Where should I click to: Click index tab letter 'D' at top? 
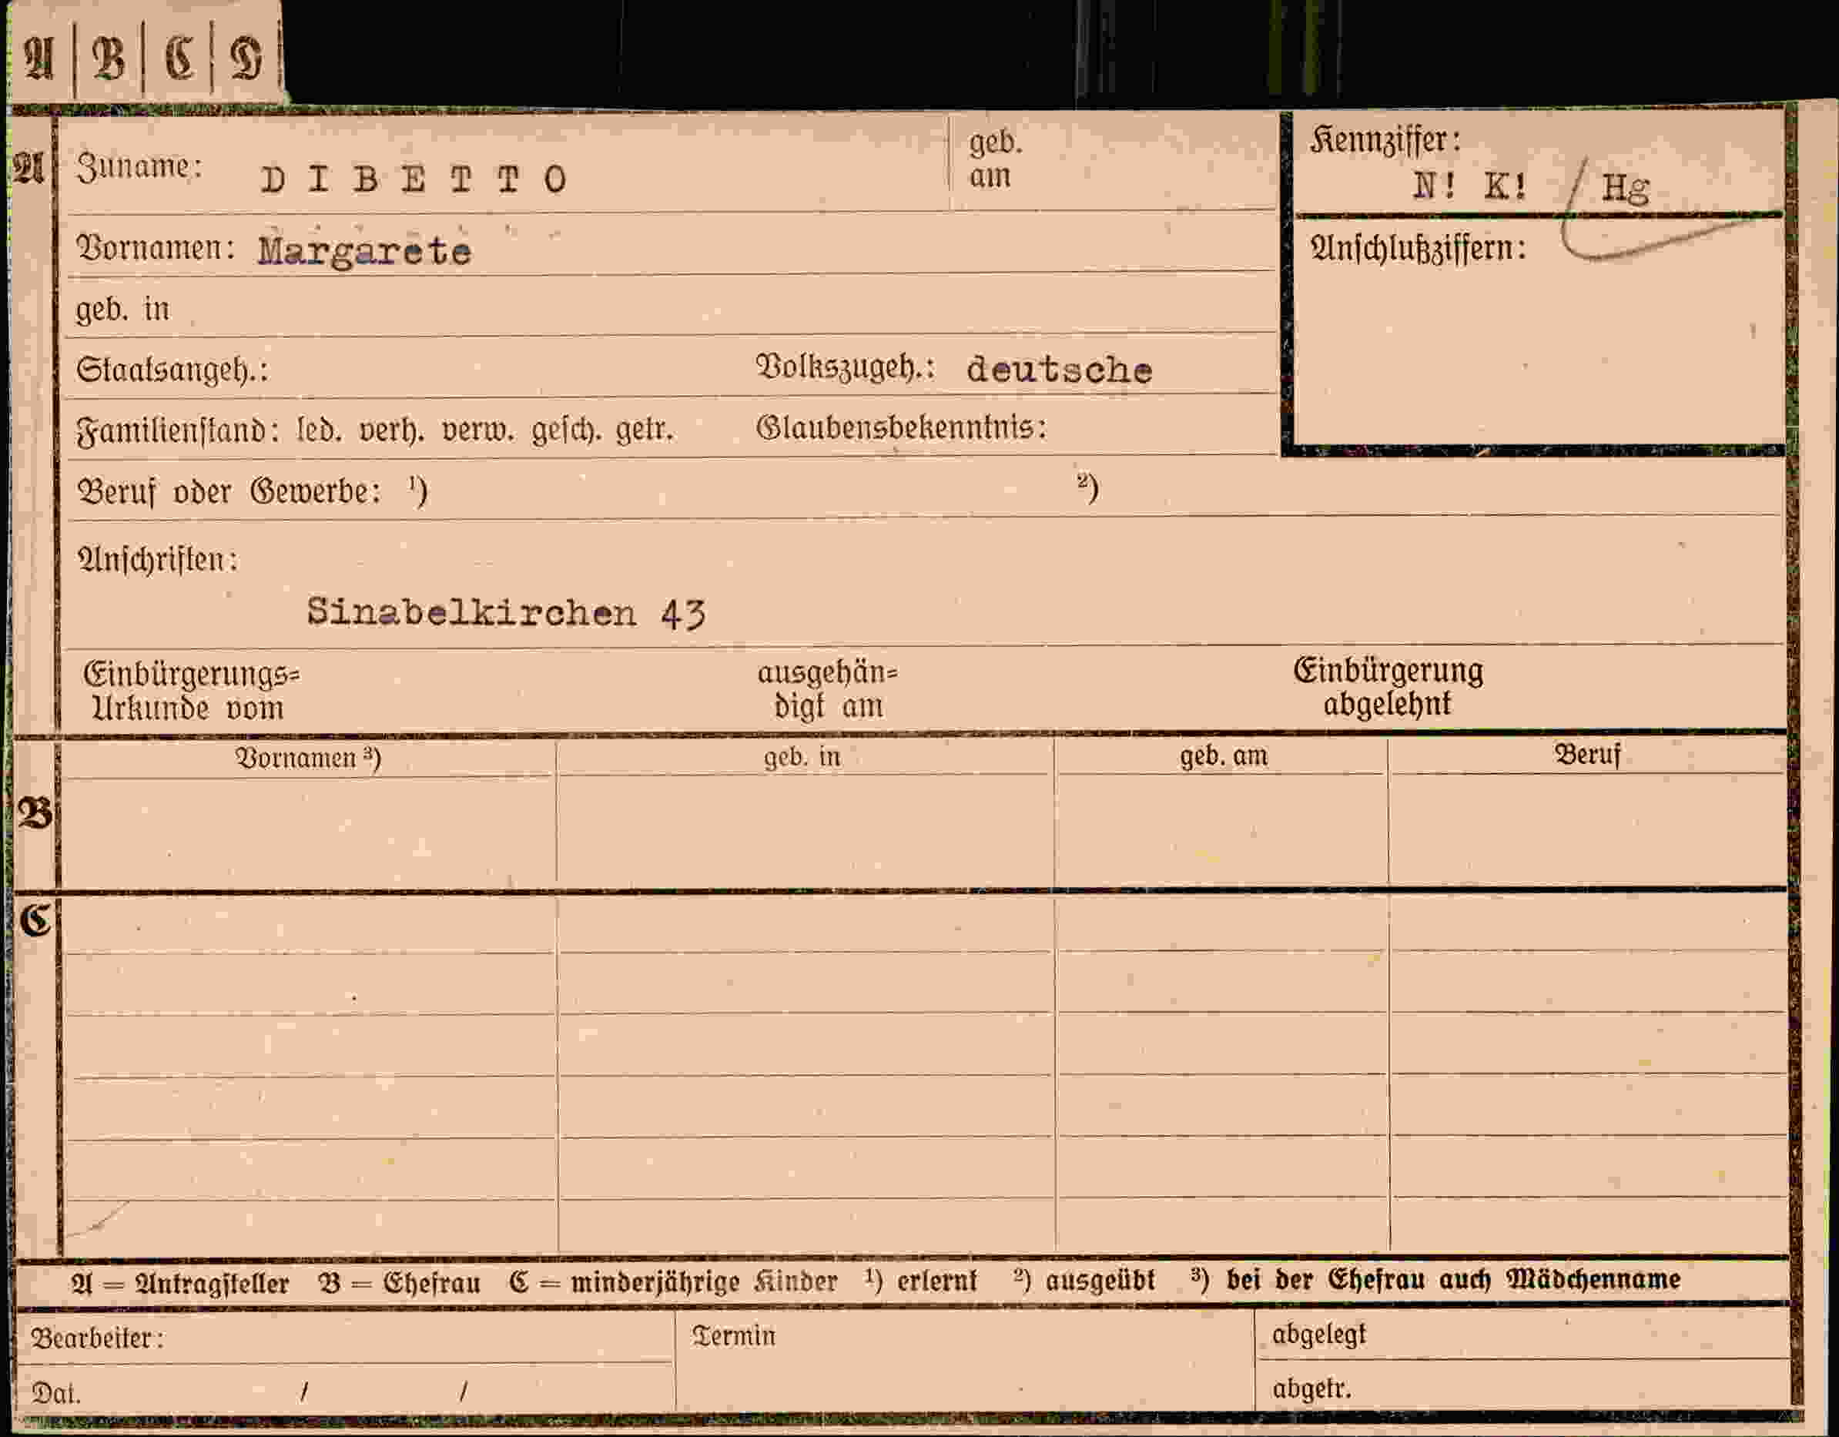pyautogui.click(x=246, y=58)
